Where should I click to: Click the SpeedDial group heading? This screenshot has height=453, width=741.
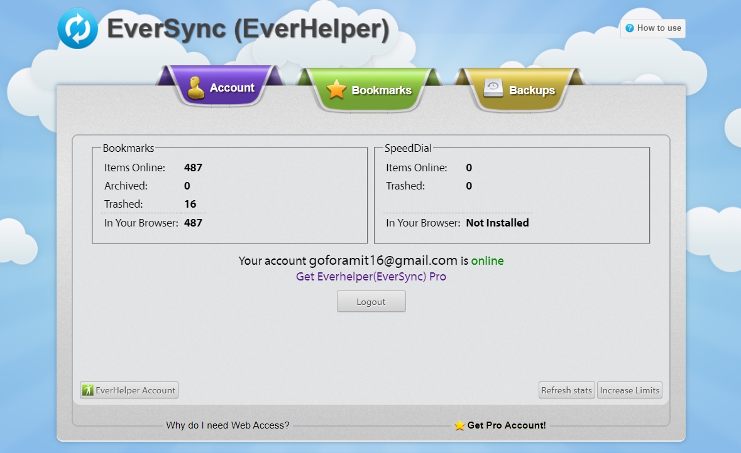(408, 148)
